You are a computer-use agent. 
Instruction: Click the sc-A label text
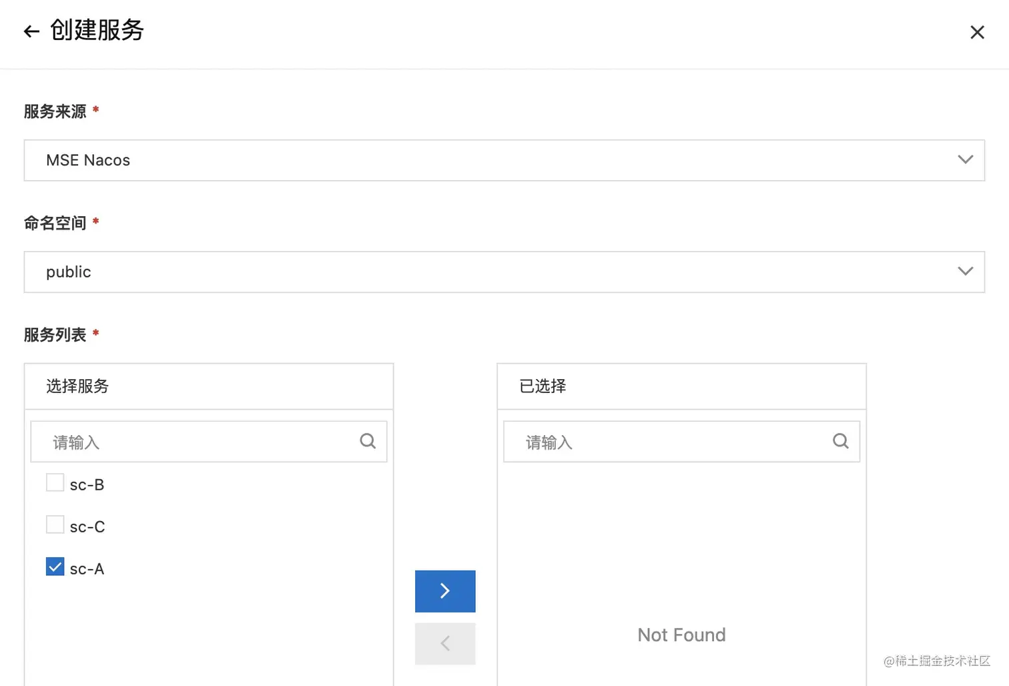click(x=87, y=569)
